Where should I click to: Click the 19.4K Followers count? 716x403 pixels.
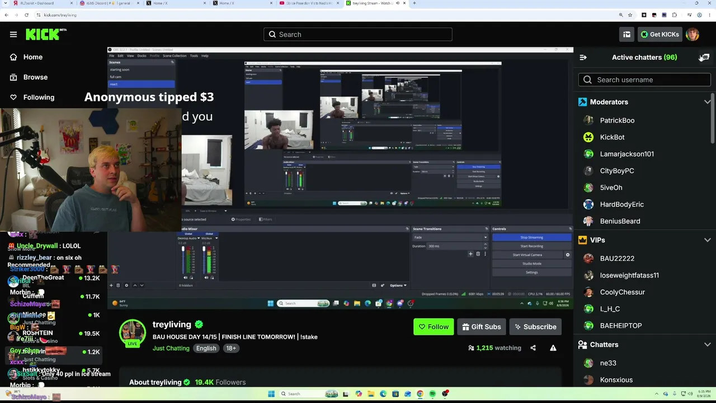pyautogui.click(x=220, y=382)
